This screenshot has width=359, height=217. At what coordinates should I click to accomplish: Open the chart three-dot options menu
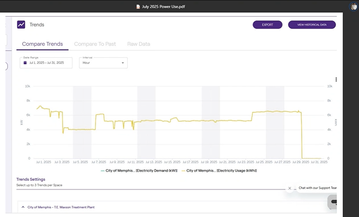[336, 79]
